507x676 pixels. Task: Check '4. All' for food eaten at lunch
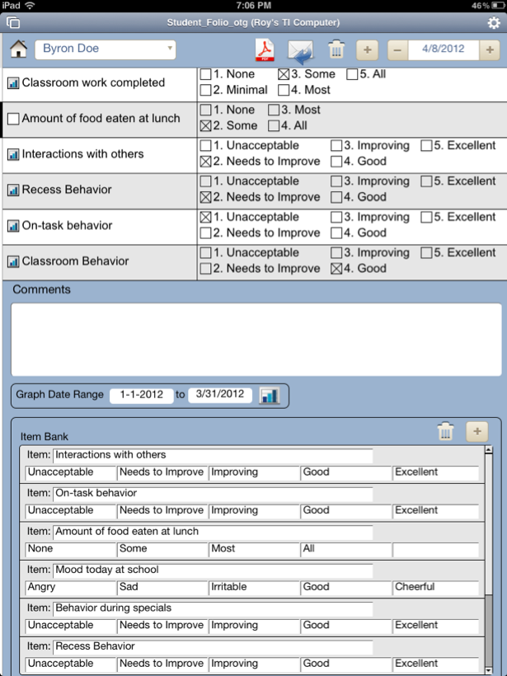274,126
